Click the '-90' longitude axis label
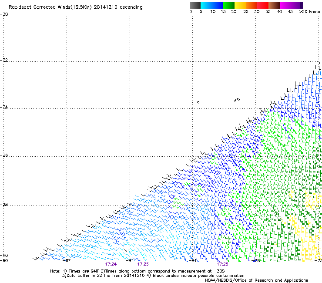Viewport: 322px width, 283px height. coord(4,261)
